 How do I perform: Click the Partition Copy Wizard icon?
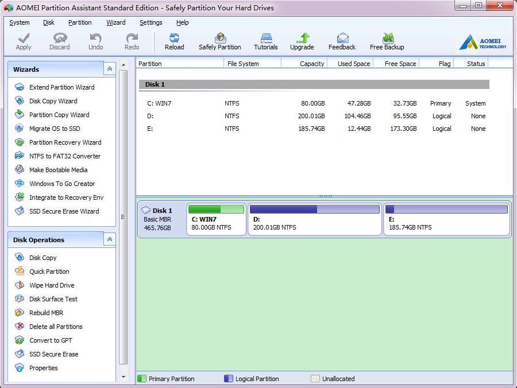click(x=20, y=114)
